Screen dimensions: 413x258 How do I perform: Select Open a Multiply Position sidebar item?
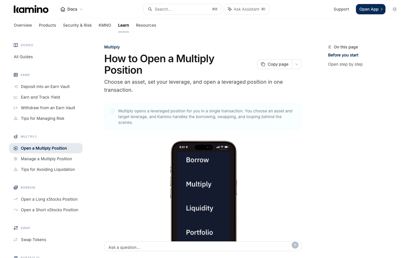point(46,148)
